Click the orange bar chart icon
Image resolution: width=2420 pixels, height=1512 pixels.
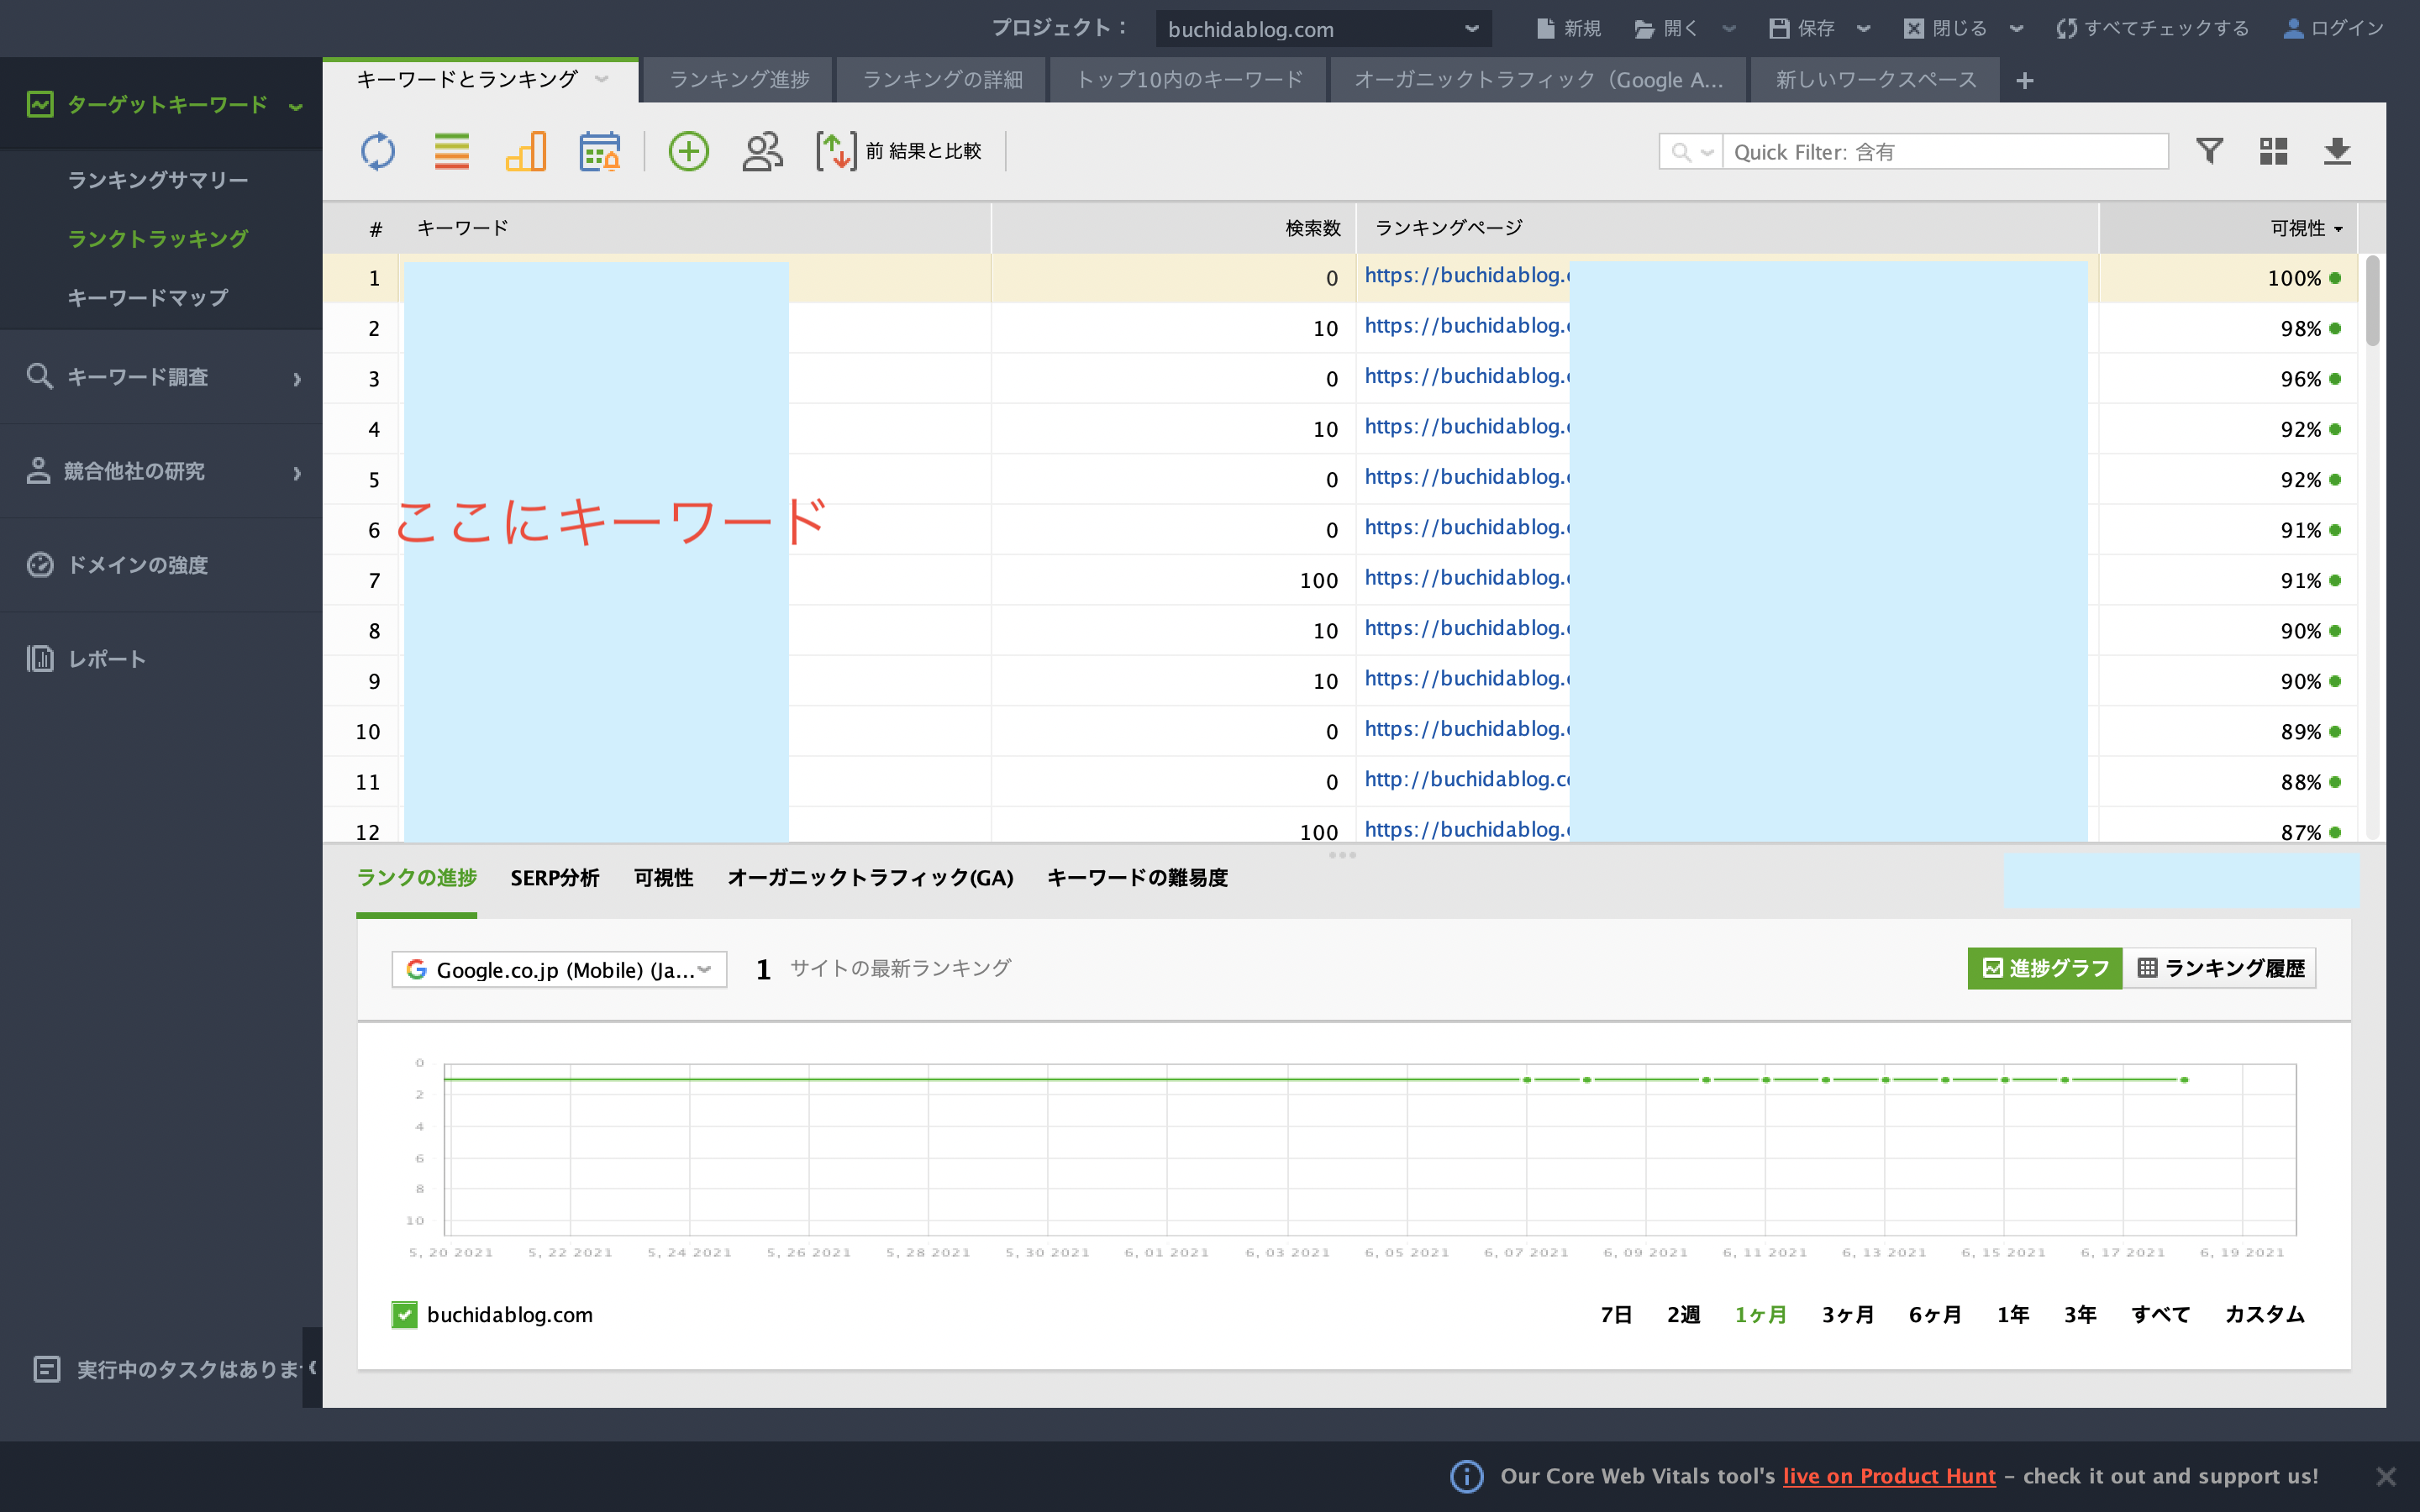click(x=526, y=152)
